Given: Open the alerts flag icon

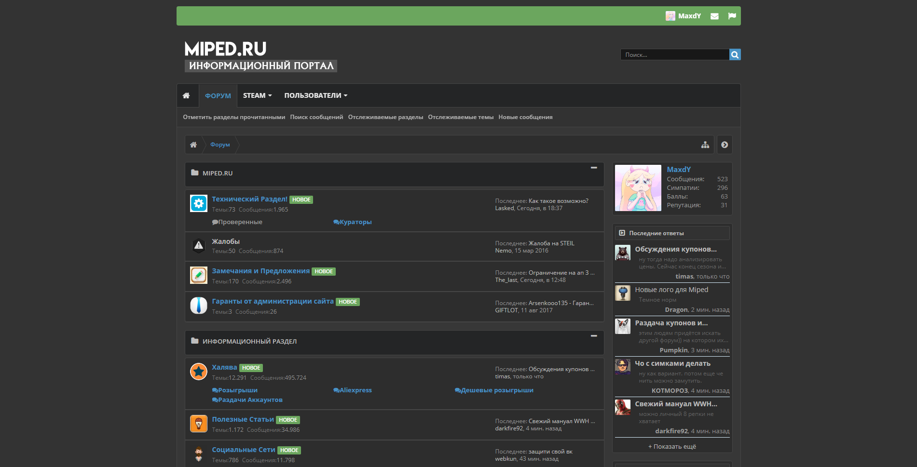Looking at the screenshot, I should pos(732,16).
